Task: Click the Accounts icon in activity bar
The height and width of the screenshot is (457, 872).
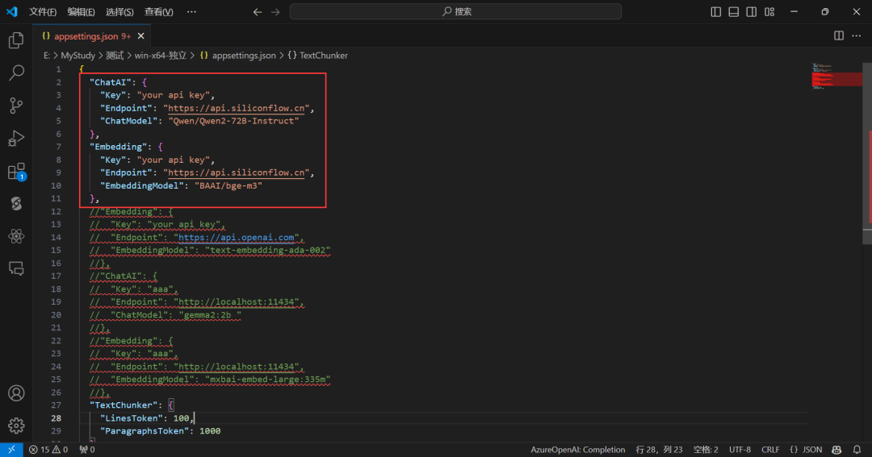Action: 16,393
